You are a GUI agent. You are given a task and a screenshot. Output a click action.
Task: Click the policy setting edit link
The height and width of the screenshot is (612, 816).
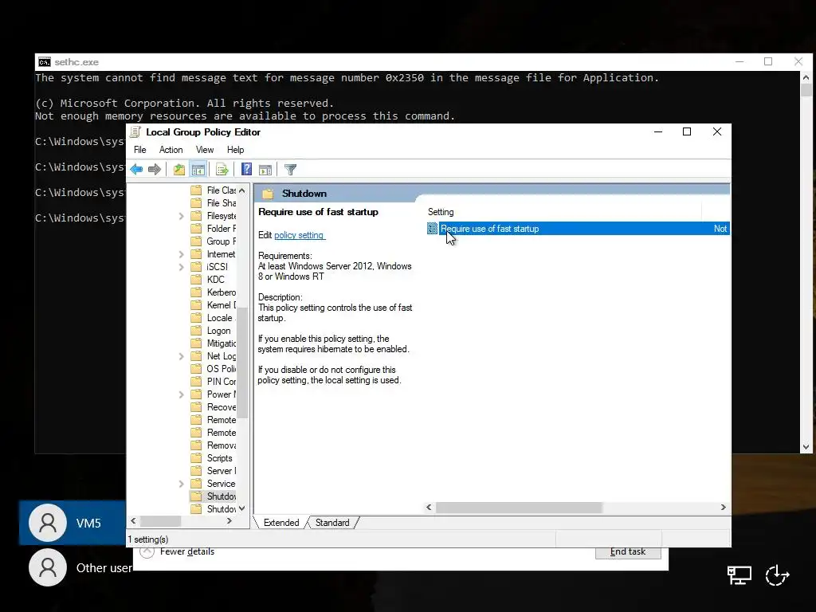[300, 235]
